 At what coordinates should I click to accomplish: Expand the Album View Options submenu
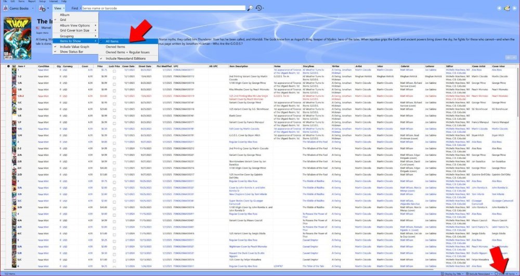pos(75,26)
